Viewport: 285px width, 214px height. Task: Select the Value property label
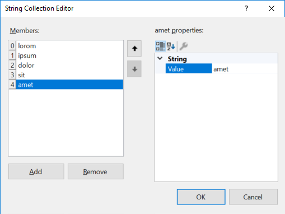[189, 68]
